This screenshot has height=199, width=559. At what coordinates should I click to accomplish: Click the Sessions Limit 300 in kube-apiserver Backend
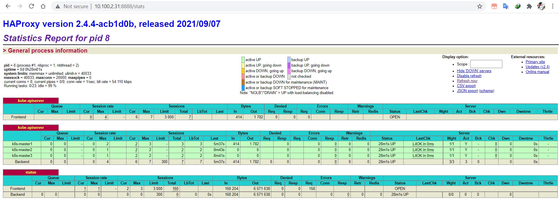[164, 162]
